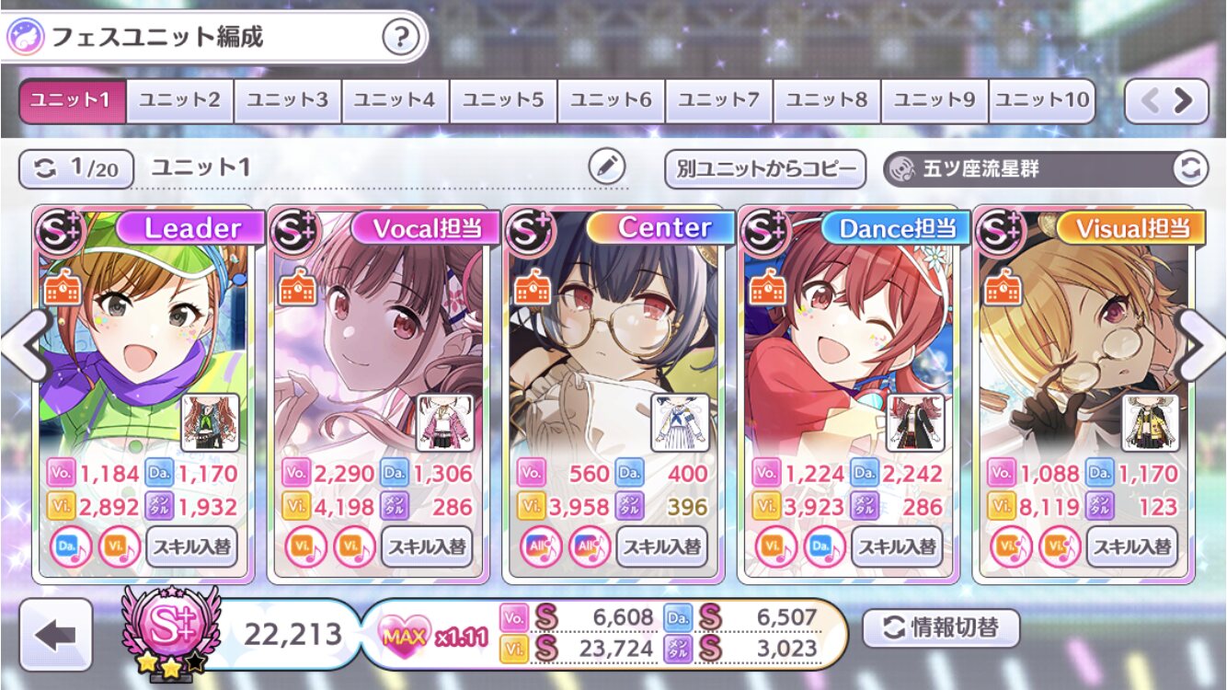Tap the Leader's Da. skill note icon
Screen dimensions: 1227x690
pyautogui.click(x=69, y=547)
